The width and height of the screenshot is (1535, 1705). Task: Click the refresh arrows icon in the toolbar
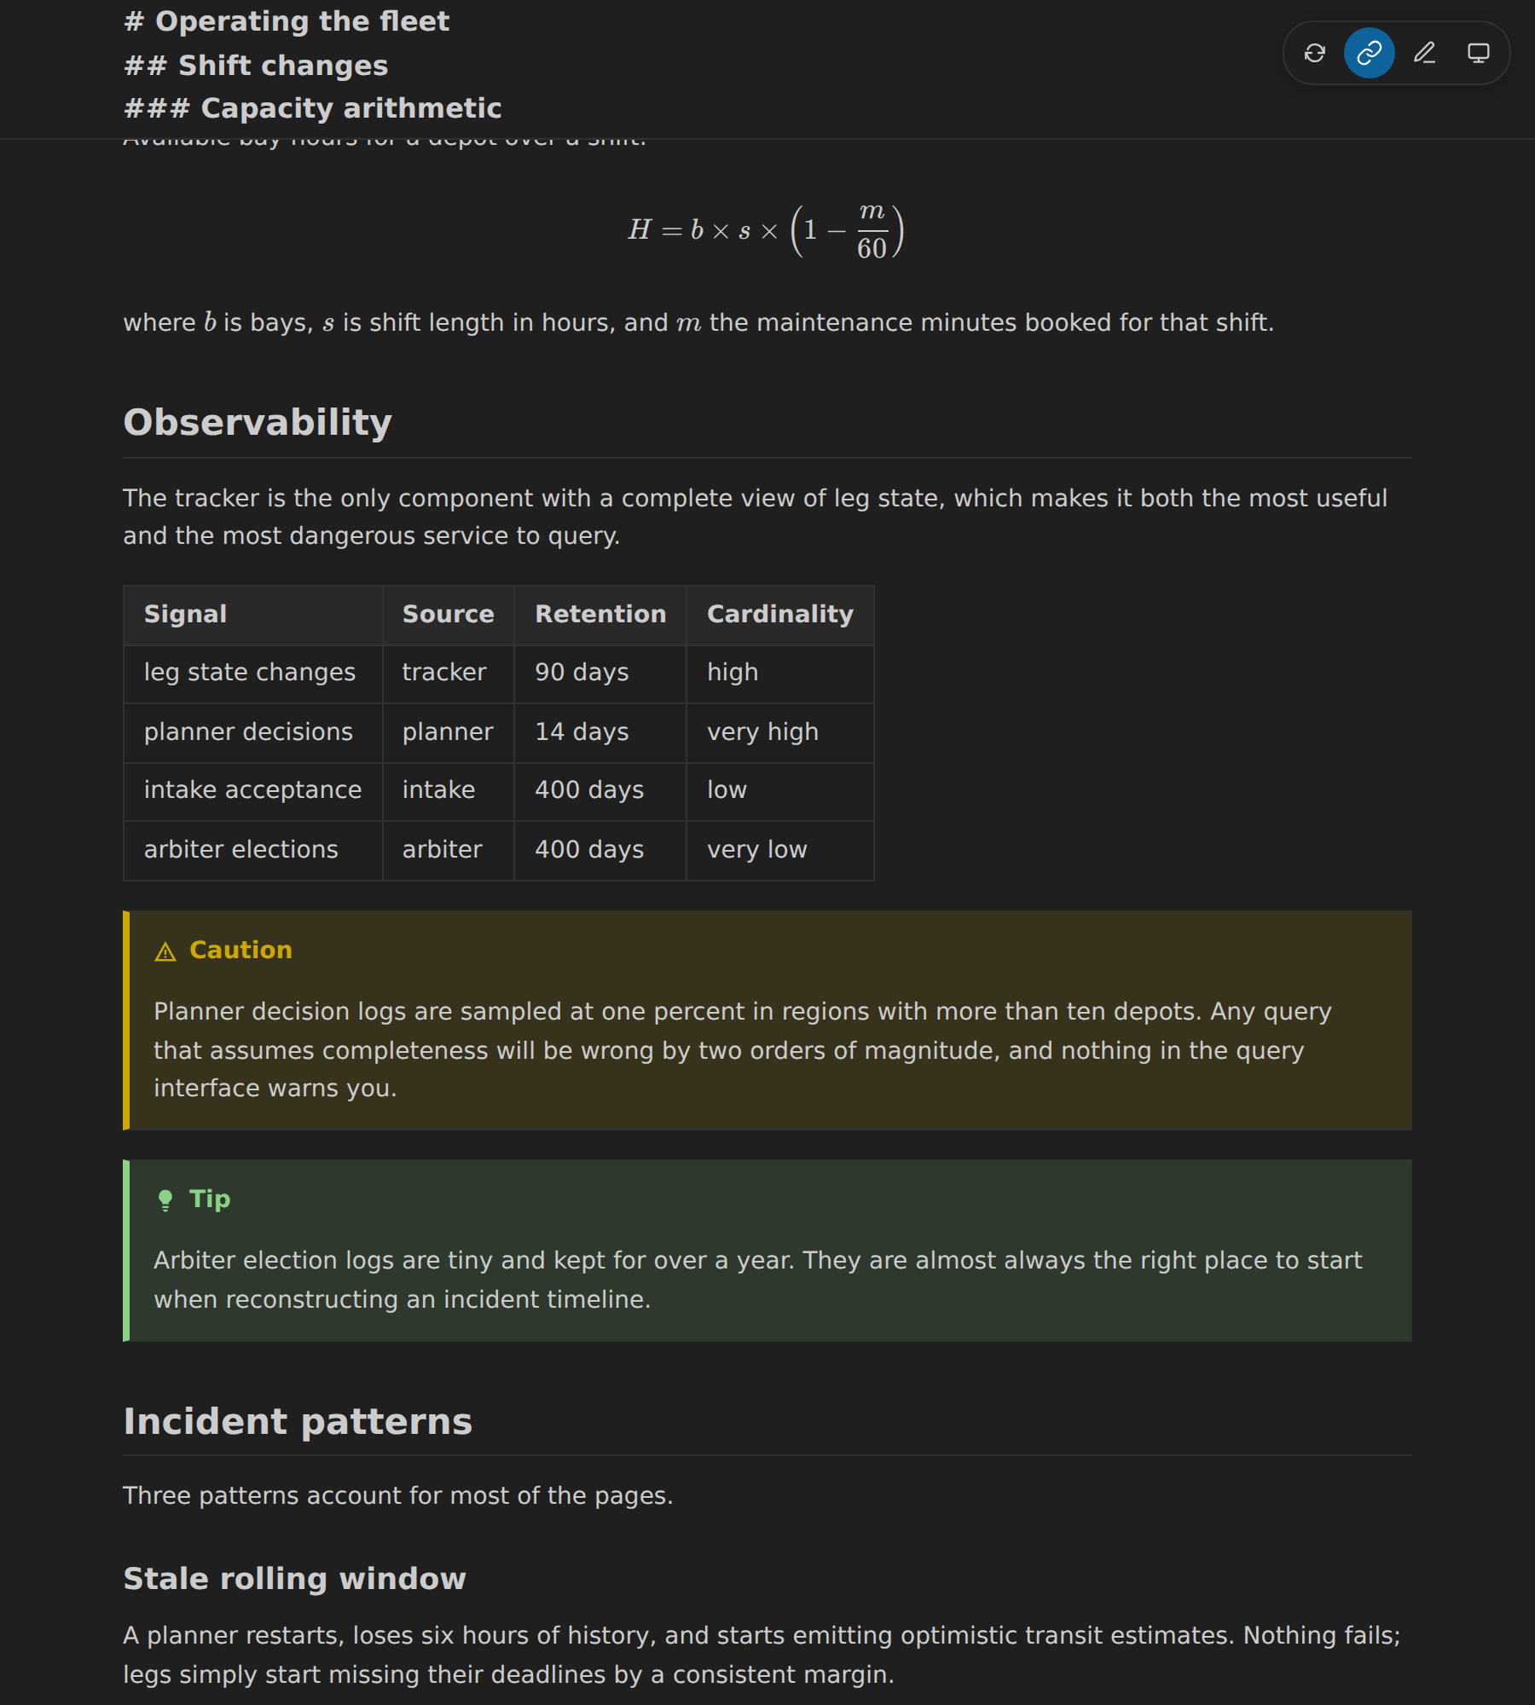coord(1314,53)
